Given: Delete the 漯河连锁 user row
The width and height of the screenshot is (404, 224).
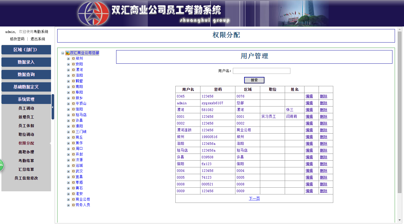Looking at the screenshot, I should [324, 130].
